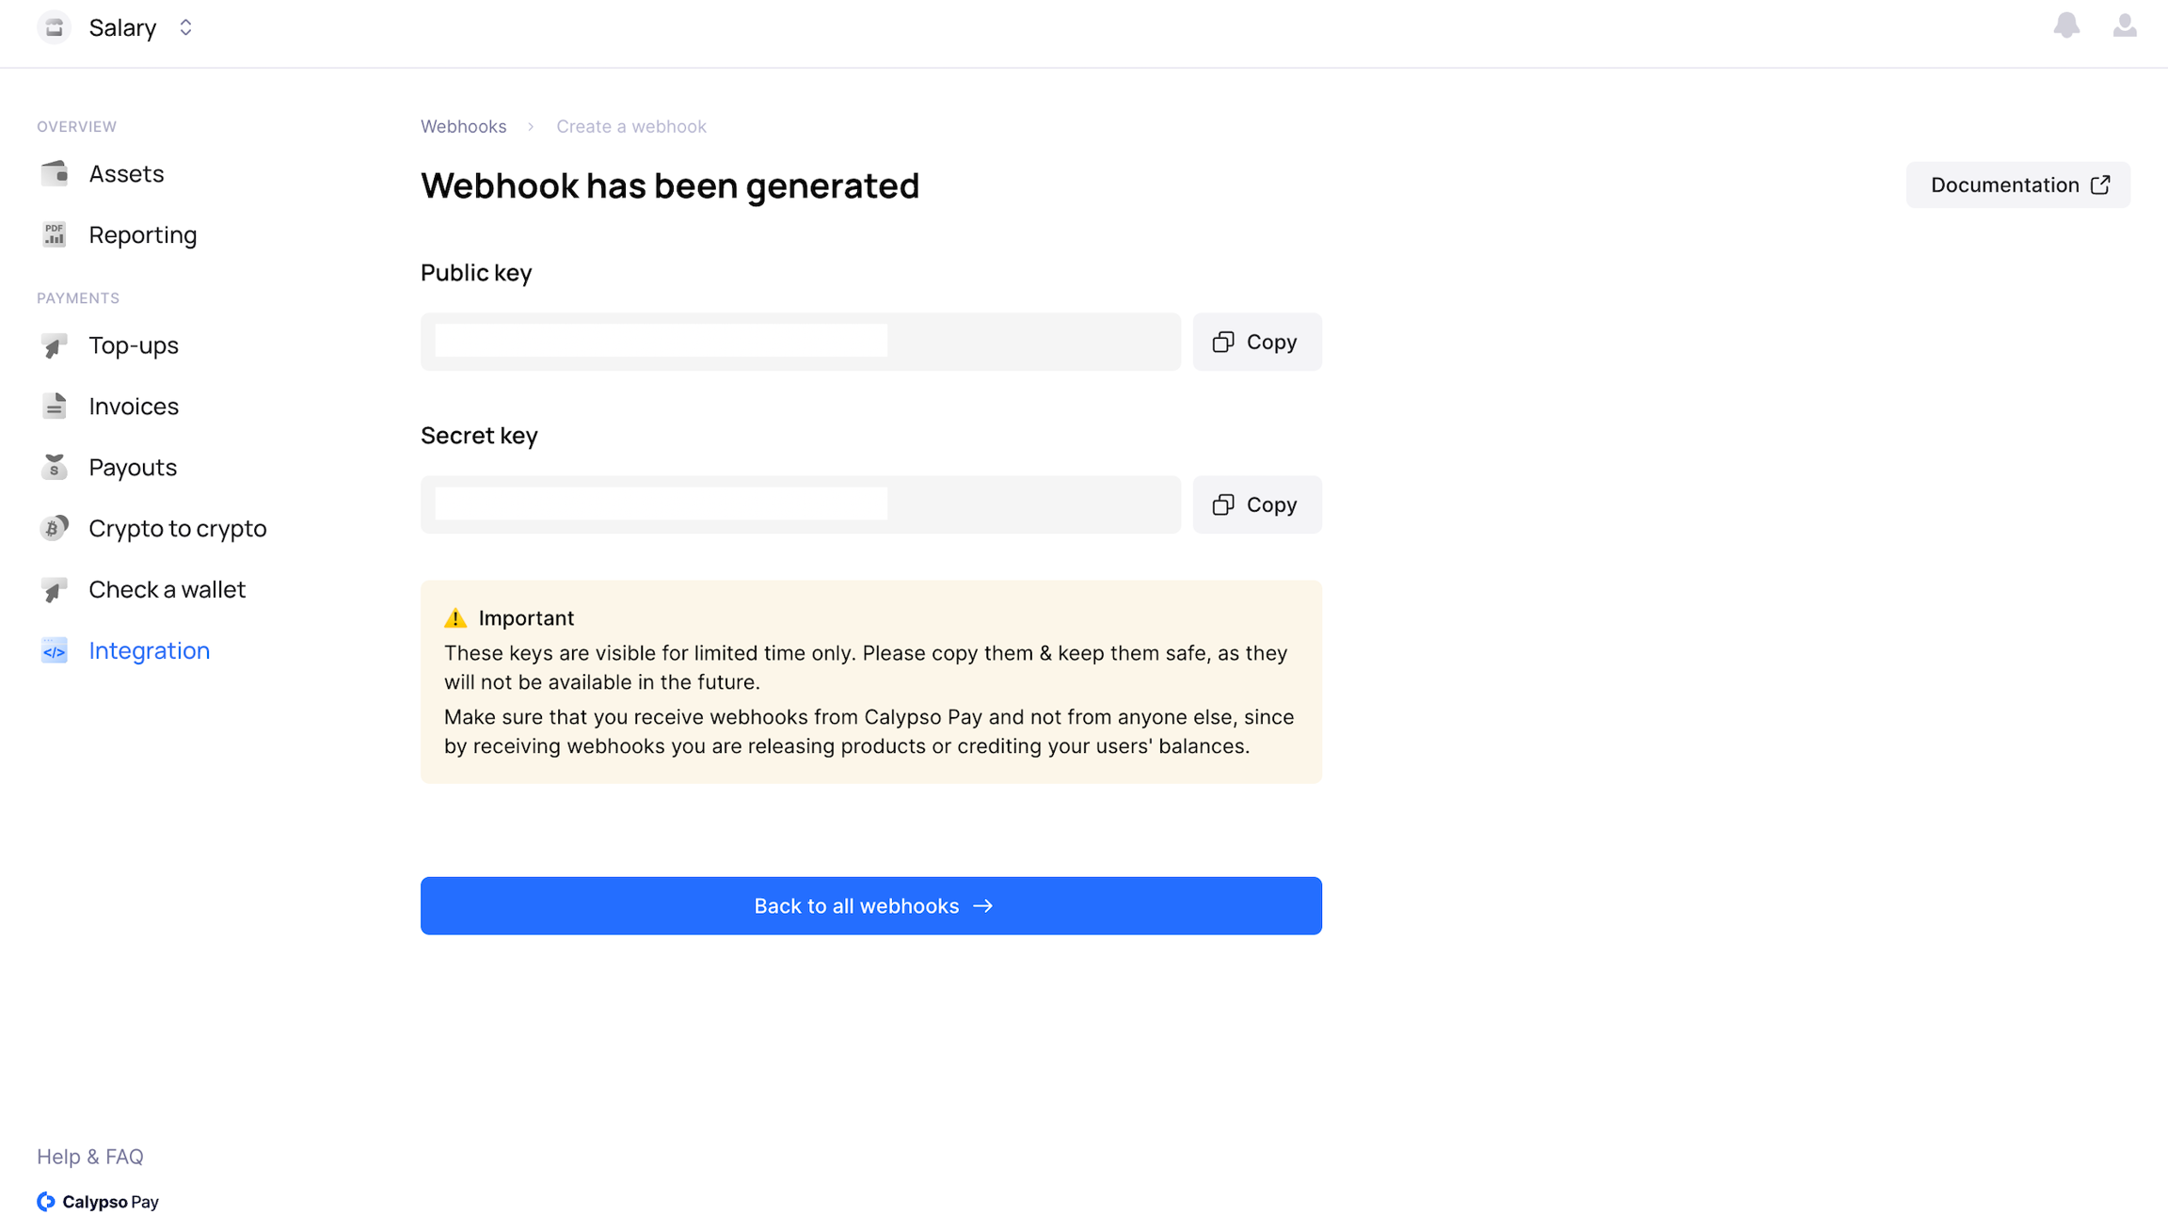Open the Help & FAQ link
Viewport: 2168px width, 1215px height.
click(90, 1156)
